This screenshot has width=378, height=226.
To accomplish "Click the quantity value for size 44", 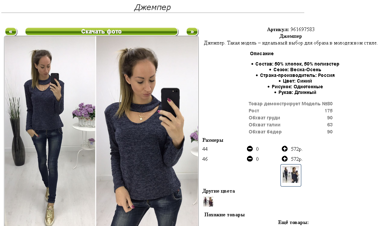I will coord(257,149).
